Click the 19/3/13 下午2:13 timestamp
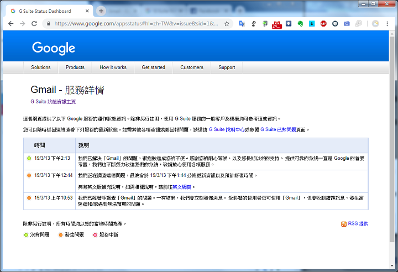 pos(52,158)
